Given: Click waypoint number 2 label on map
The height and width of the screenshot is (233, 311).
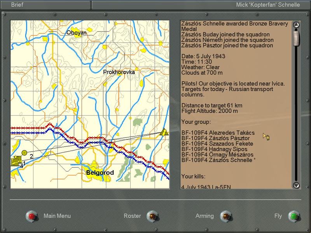Looking at the screenshot, I should 31,156.
